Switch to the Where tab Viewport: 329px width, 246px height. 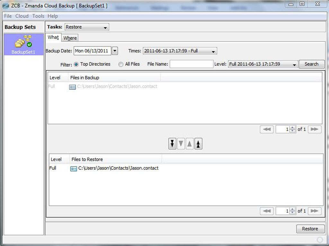tap(70, 38)
